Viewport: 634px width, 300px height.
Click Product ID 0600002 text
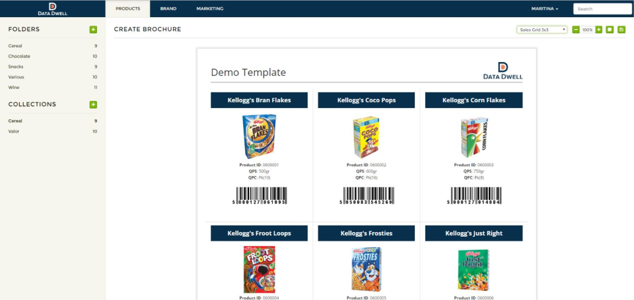pos(367,165)
